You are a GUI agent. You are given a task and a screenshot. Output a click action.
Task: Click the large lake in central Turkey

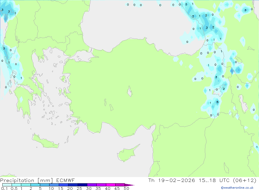[129, 92]
